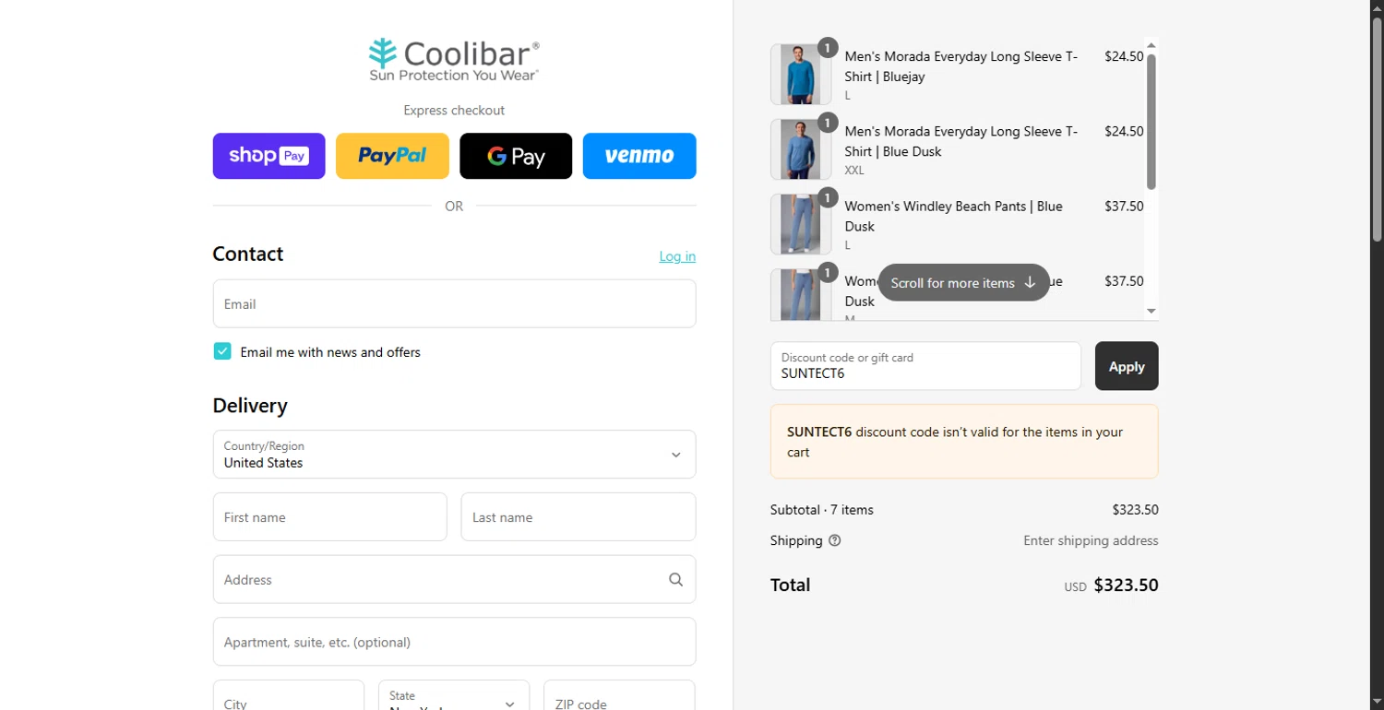
Task: Pay with Venmo express button
Action: point(639,156)
